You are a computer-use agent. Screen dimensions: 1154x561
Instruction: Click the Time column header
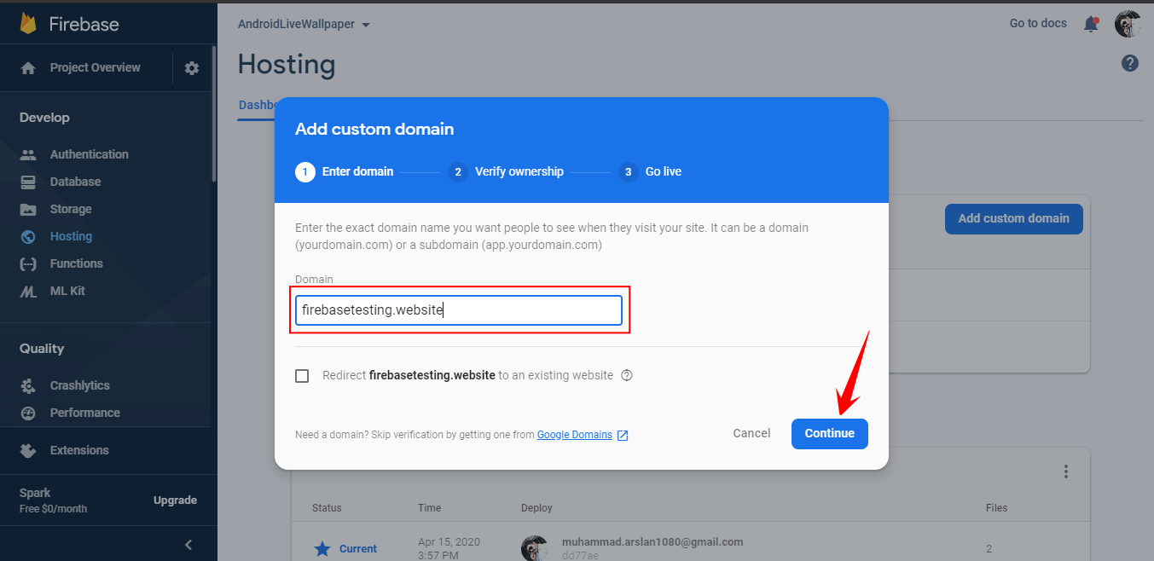coord(429,508)
